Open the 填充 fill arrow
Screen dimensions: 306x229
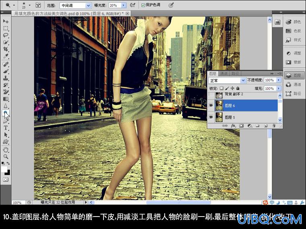(279, 89)
